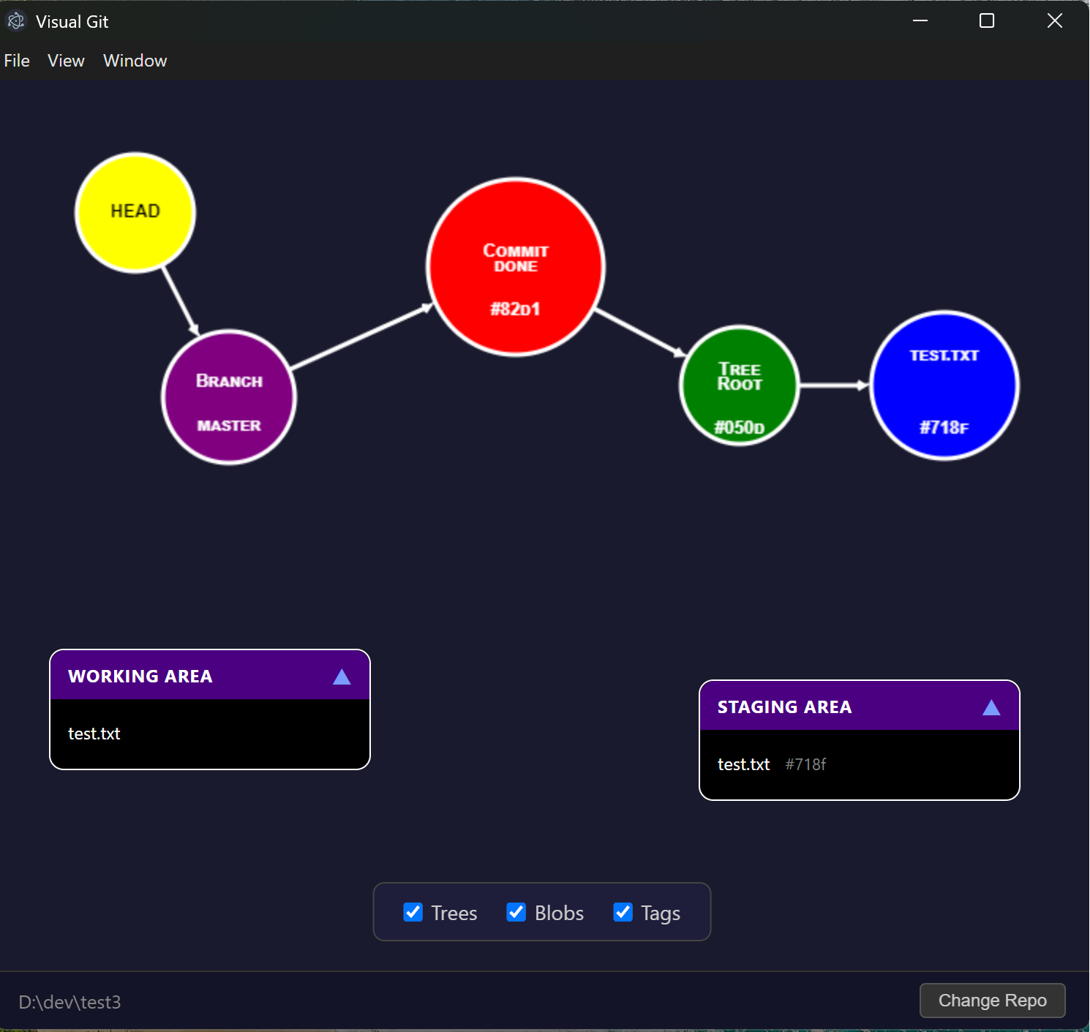
Task: Open the View menu
Action: 65,61
